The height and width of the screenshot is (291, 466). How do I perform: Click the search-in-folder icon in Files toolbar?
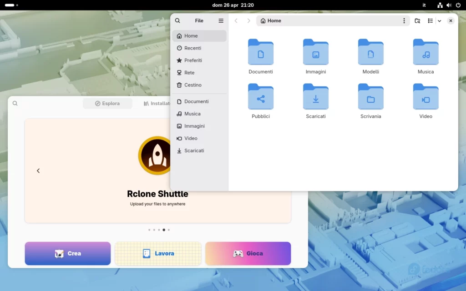click(x=418, y=20)
